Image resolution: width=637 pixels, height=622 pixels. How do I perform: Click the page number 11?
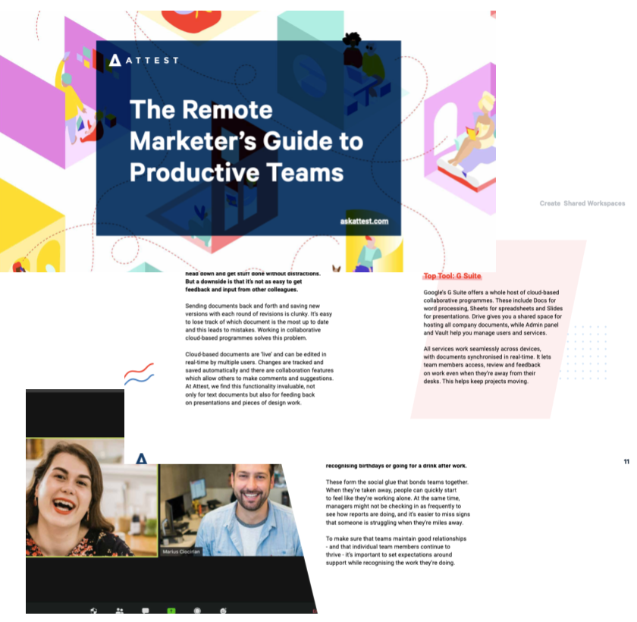pos(626,463)
